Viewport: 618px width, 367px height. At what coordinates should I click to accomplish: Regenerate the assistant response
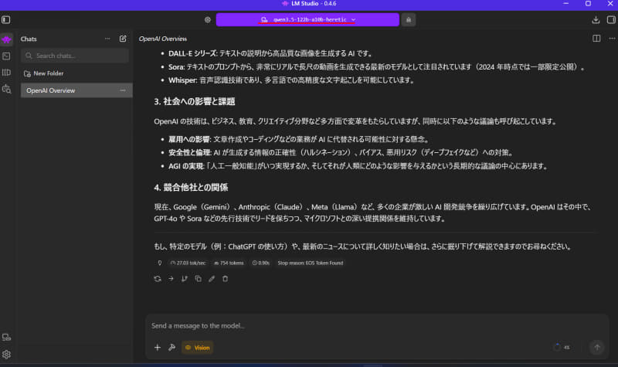click(158, 279)
